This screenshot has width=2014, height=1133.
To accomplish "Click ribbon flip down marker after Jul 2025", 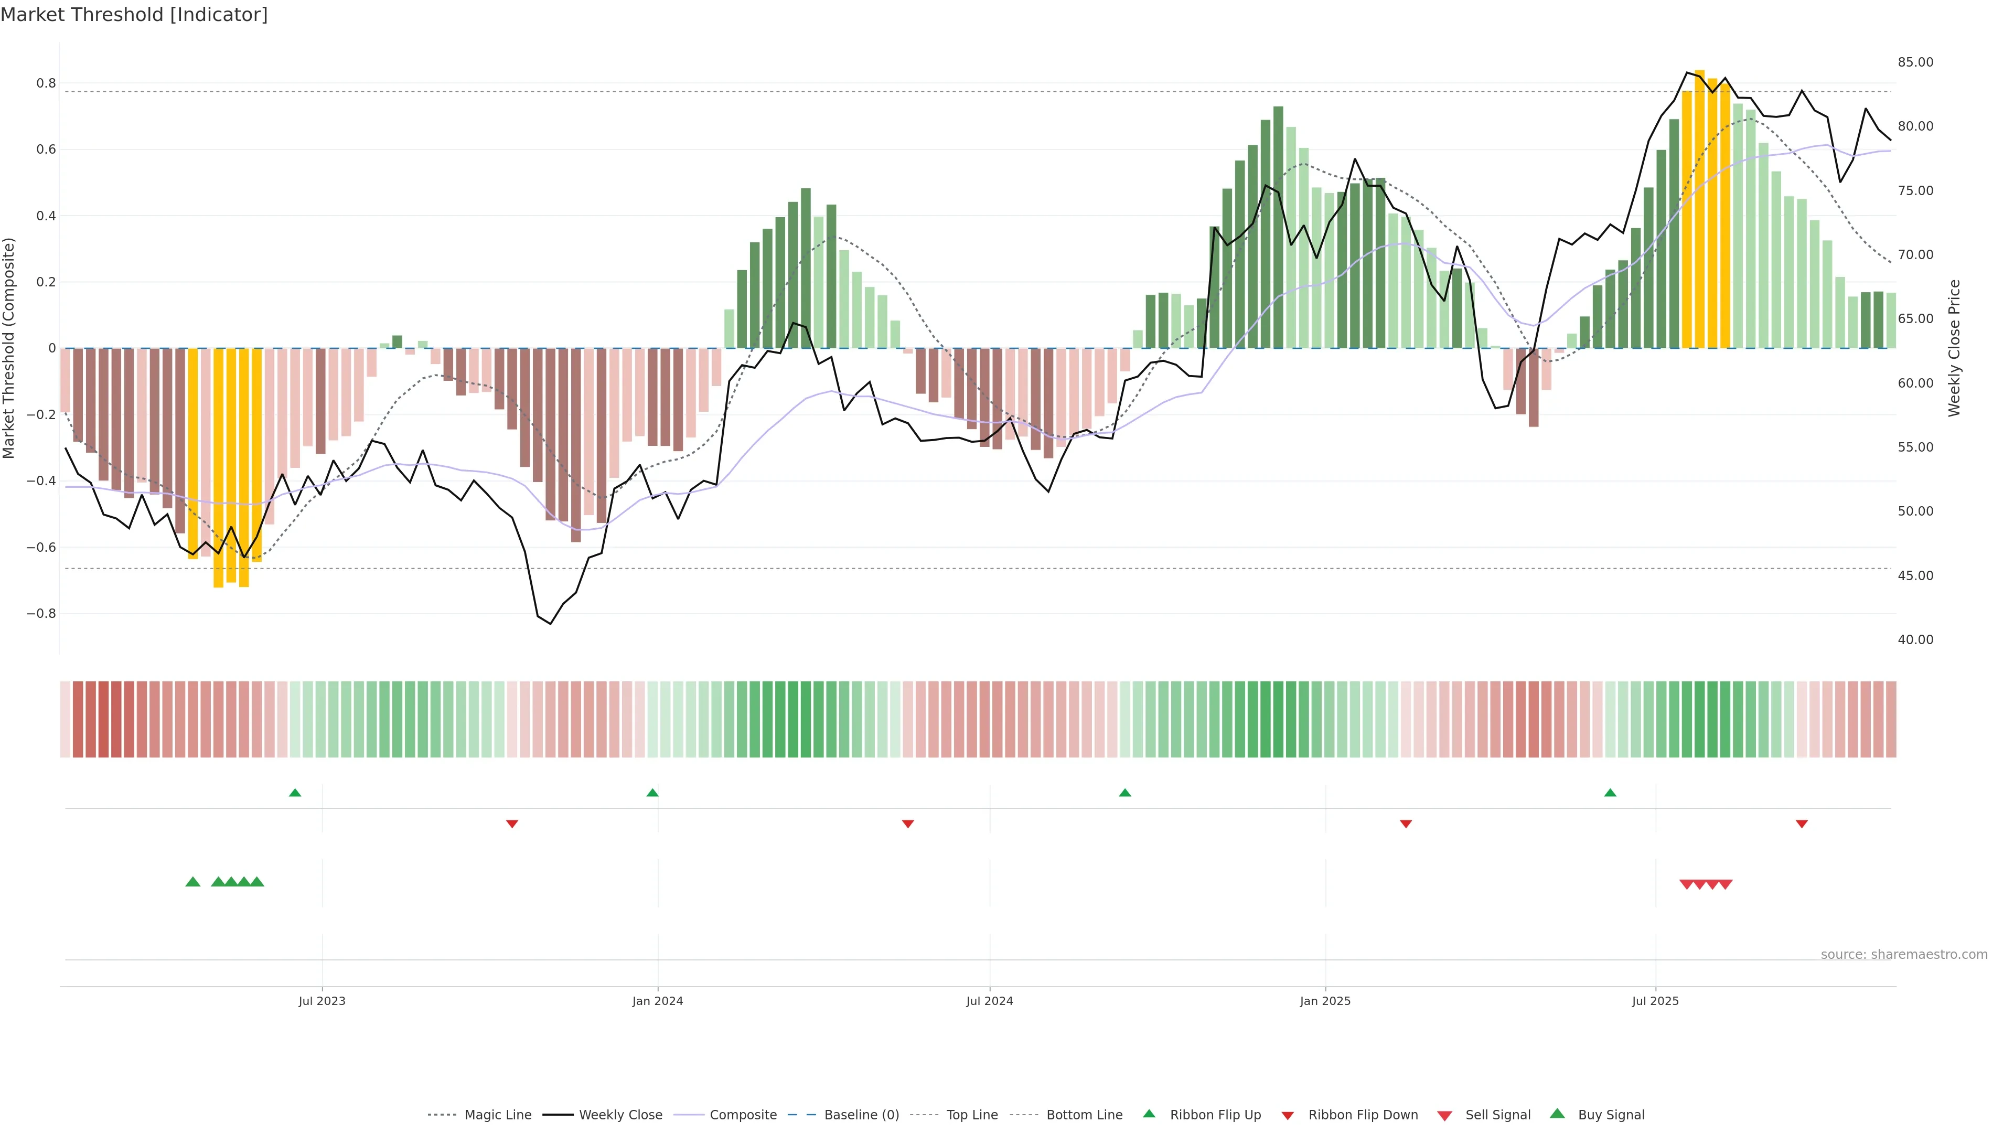I will point(1802,824).
